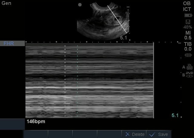Click the left-right arrows icon under TIB
The width and height of the screenshot is (194, 138).
click(x=188, y=55)
